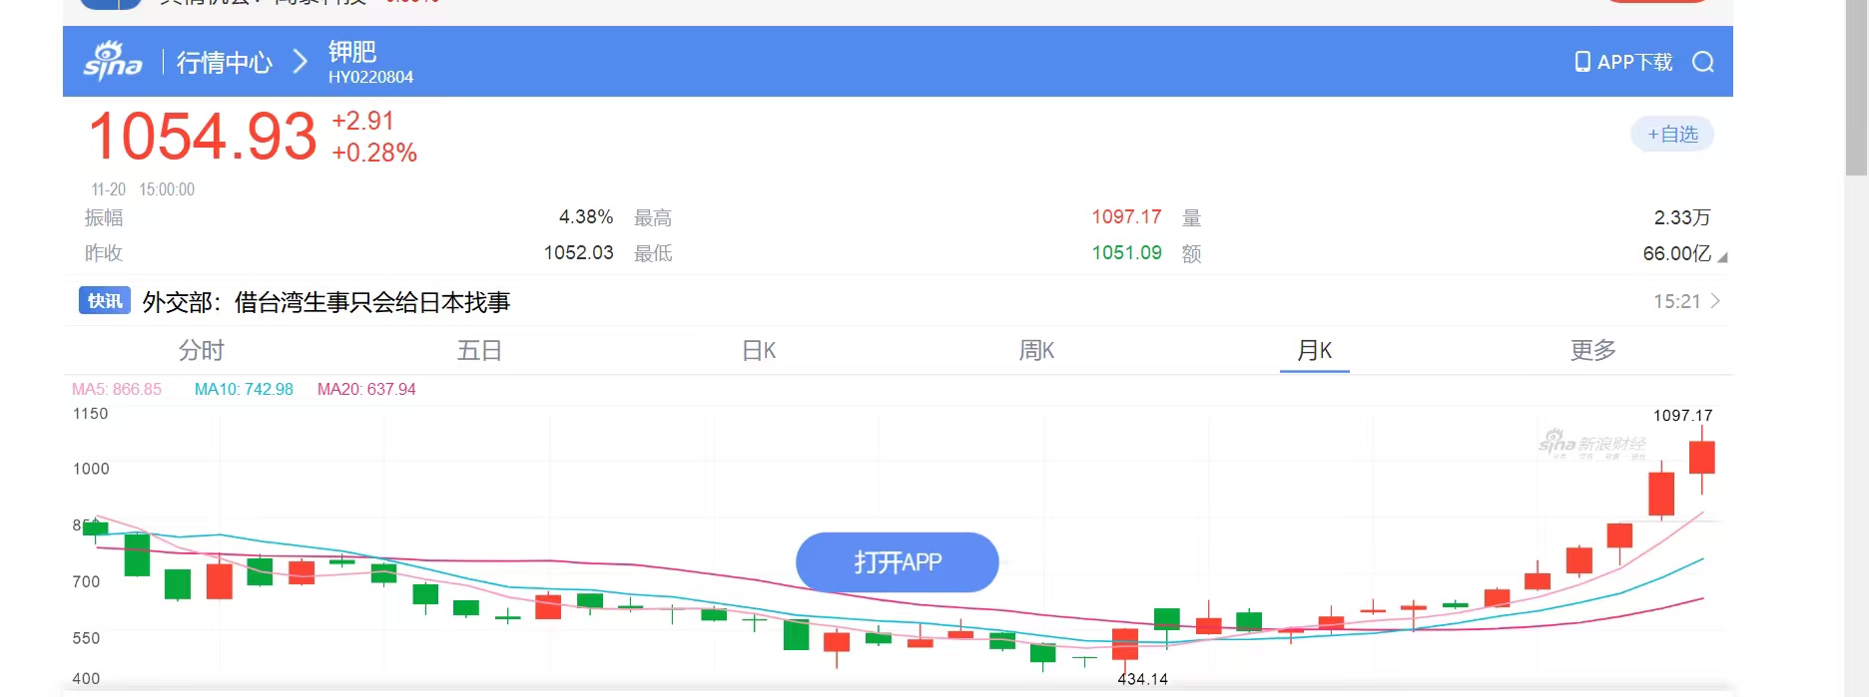
Task: Click the chart low label 434.14
Action: [1142, 679]
